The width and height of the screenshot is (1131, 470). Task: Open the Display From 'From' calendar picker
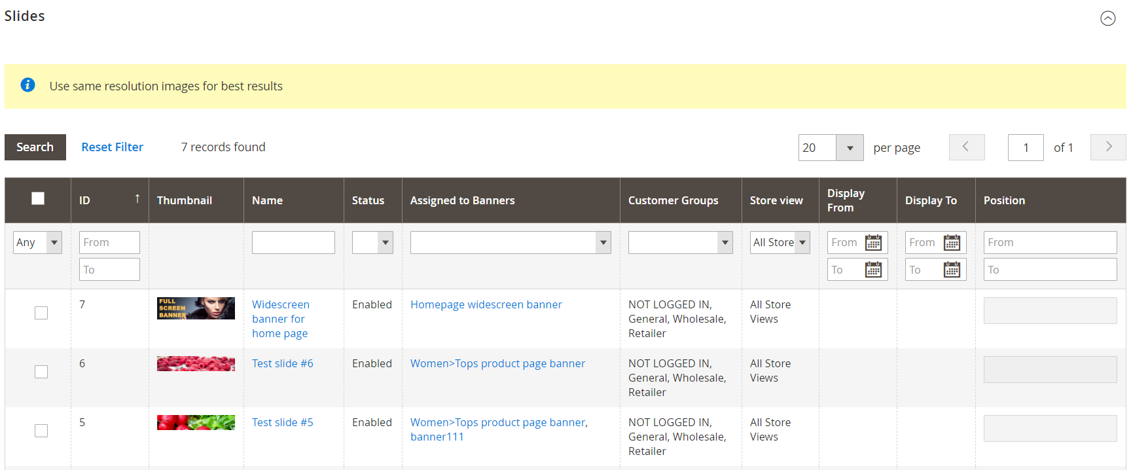point(873,243)
